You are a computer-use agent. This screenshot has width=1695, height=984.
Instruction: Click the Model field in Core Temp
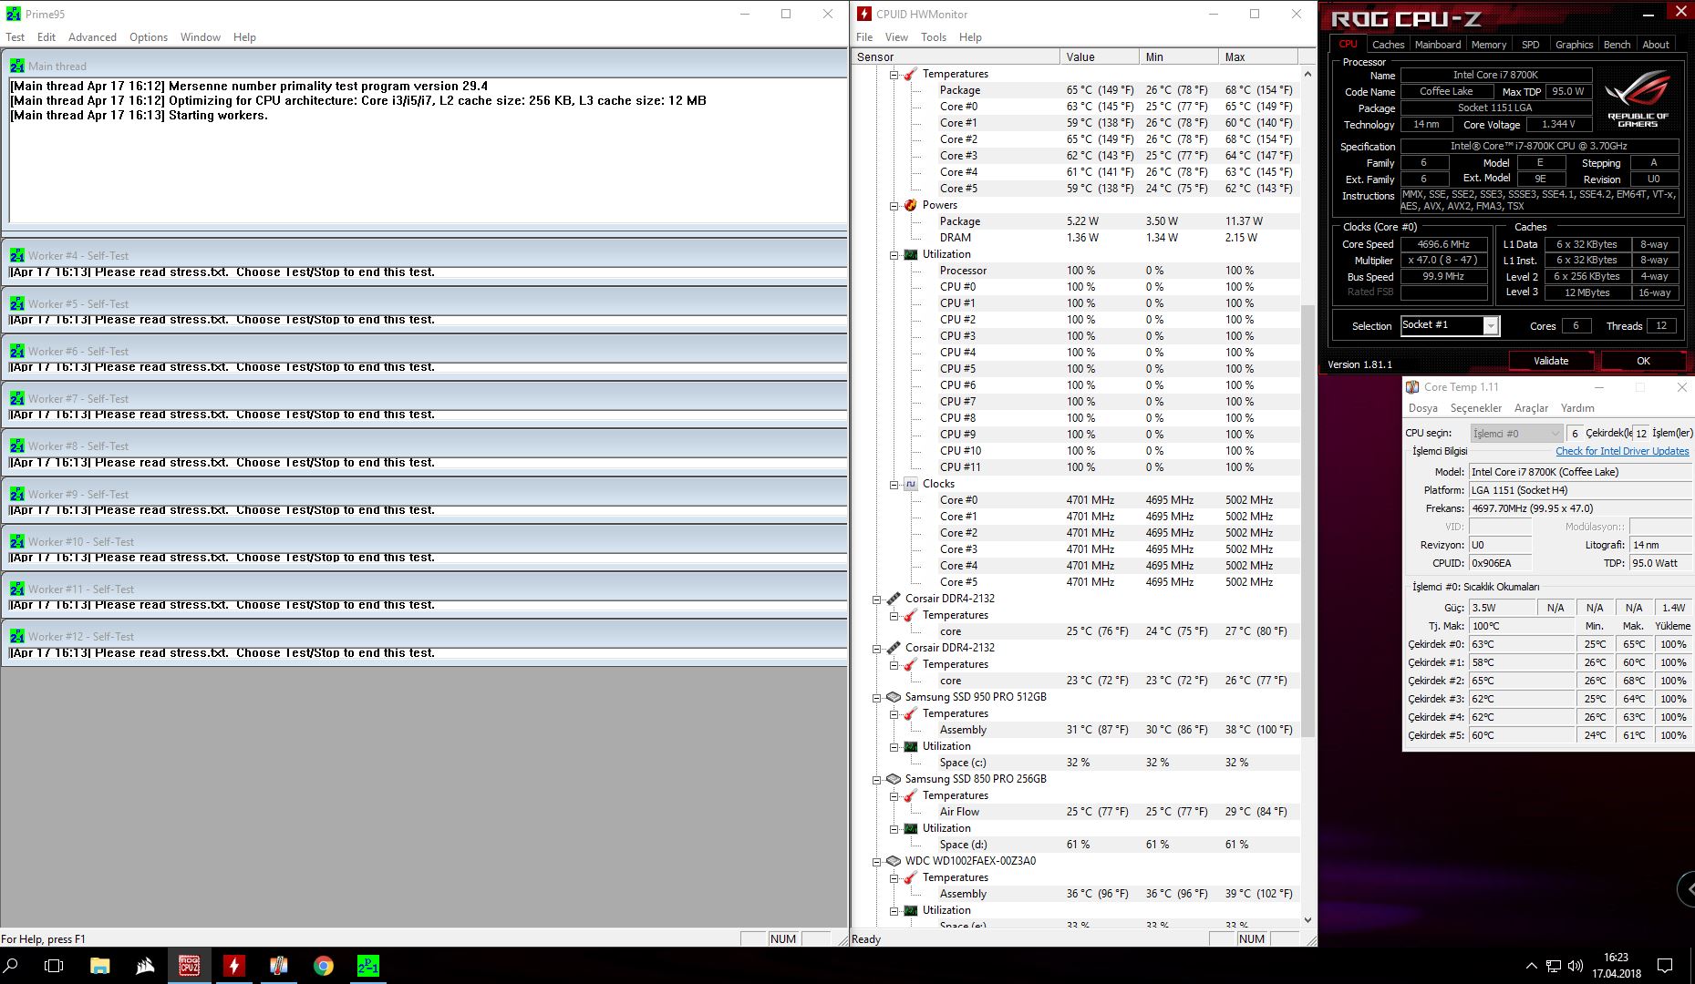pyautogui.click(x=1580, y=472)
